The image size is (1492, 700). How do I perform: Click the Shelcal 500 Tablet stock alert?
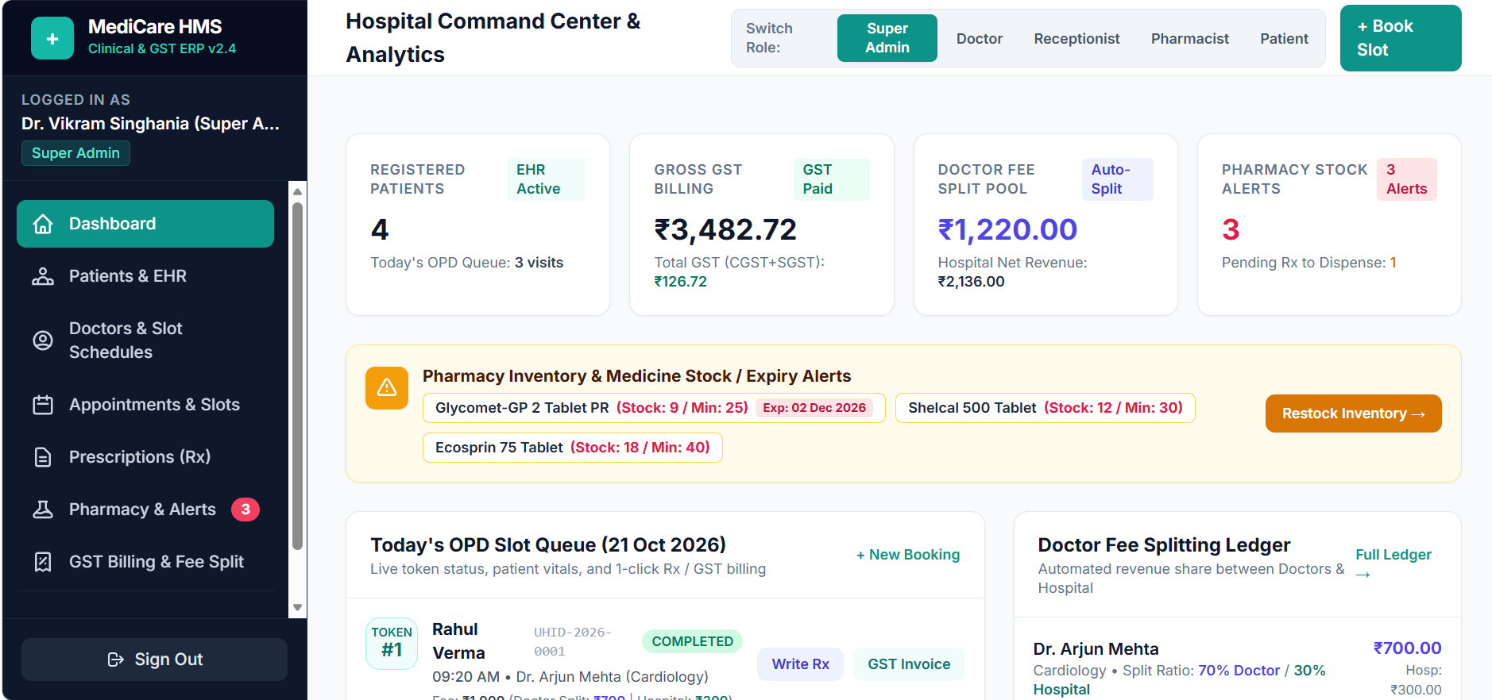click(1046, 408)
